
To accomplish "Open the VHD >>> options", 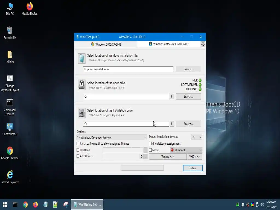I will [x=194, y=157].
